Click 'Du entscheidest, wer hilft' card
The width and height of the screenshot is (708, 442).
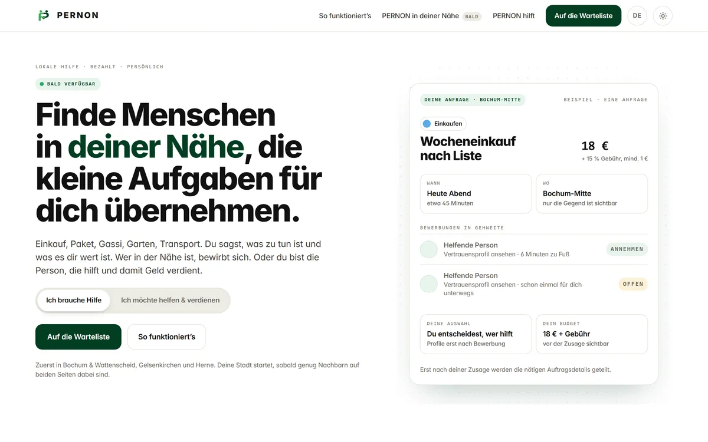click(476, 334)
